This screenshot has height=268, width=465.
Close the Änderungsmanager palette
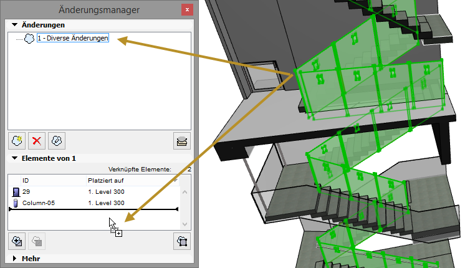tap(187, 10)
